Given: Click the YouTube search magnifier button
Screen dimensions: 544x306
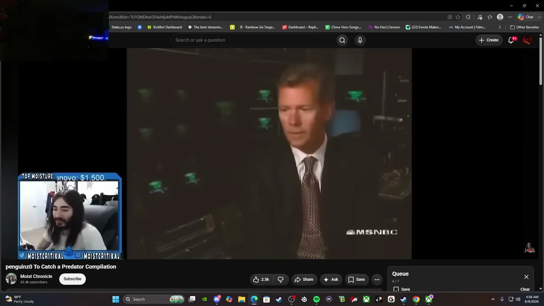Looking at the screenshot, I should (342, 40).
